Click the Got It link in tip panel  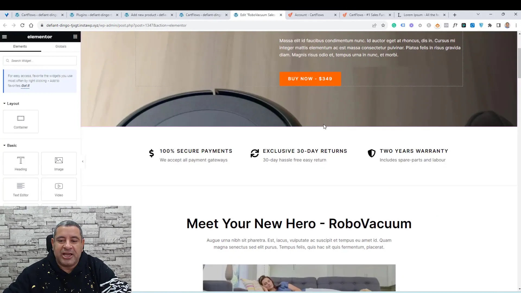click(x=25, y=85)
